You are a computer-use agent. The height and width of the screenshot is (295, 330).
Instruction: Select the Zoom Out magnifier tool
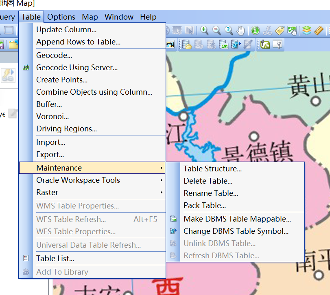pyautogui.click(x=216, y=30)
